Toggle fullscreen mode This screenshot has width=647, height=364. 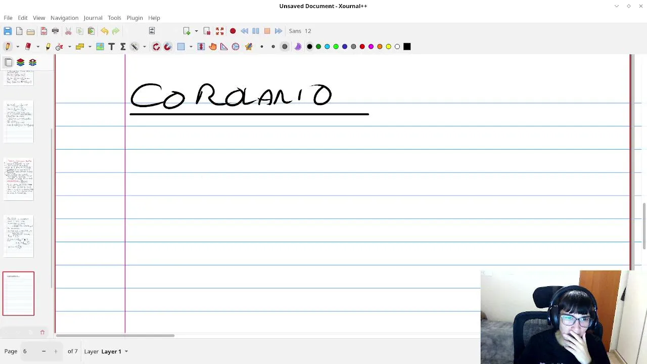[219, 31]
